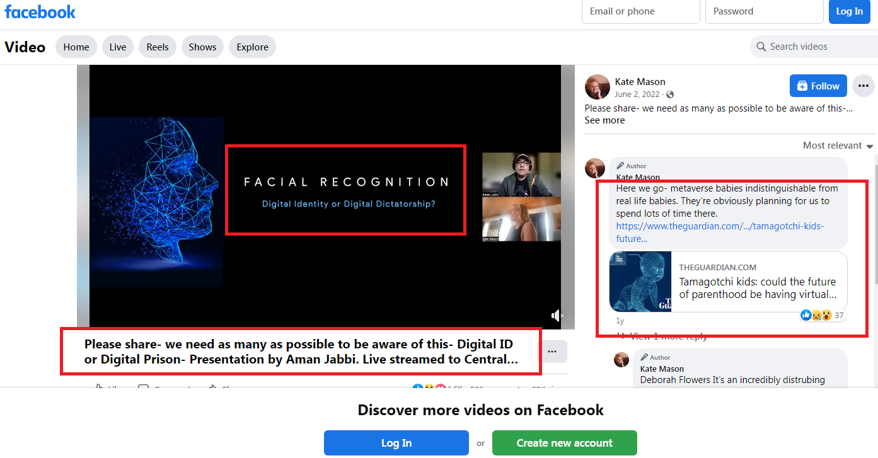Viewport: 878px width, 458px height.
Task: Select the Explore tab
Action: click(253, 47)
